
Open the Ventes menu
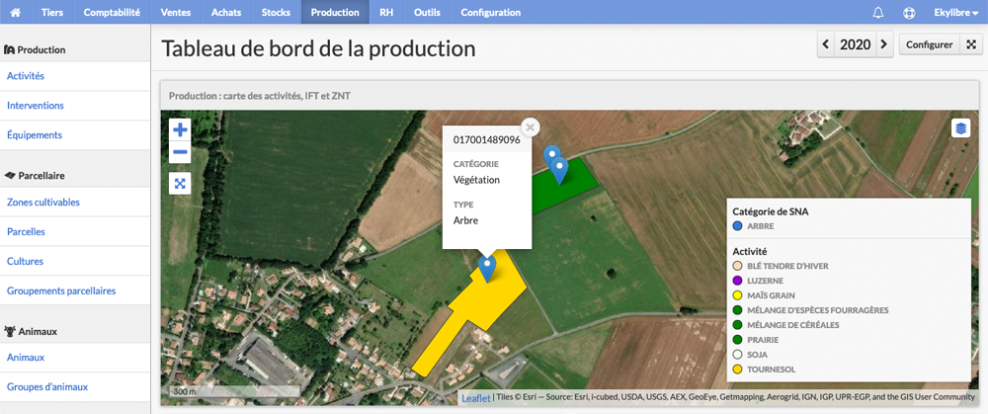[x=176, y=12]
